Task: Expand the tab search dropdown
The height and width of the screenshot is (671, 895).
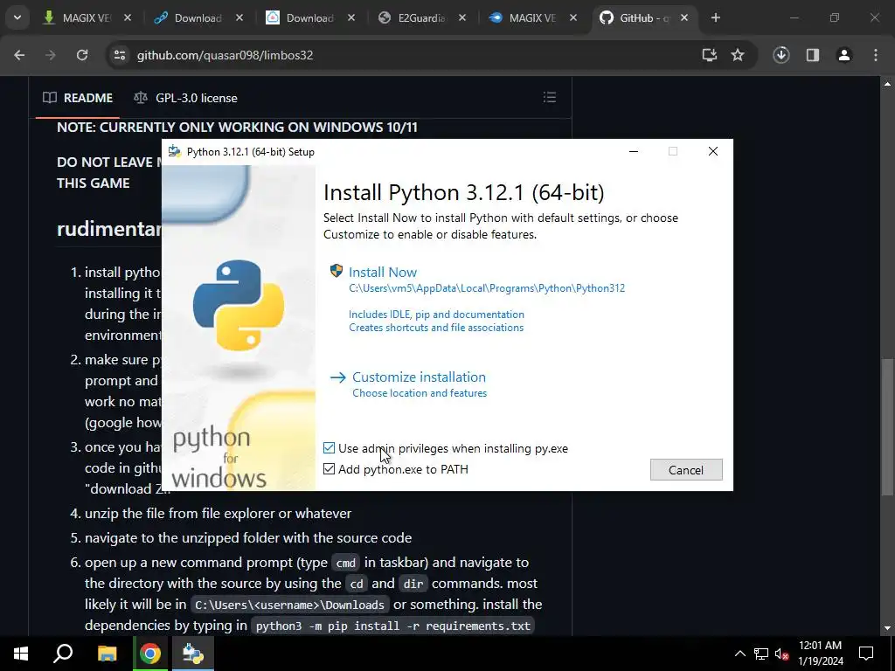Action: pos(17,17)
